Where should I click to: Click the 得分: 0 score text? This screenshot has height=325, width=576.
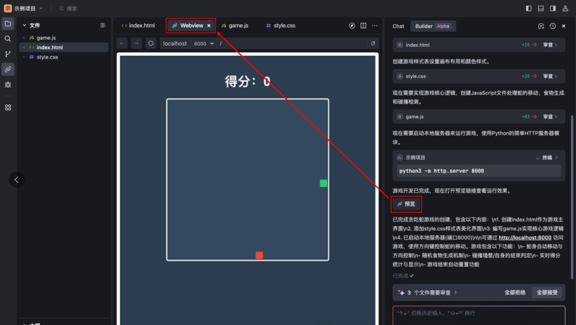click(x=248, y=82)
